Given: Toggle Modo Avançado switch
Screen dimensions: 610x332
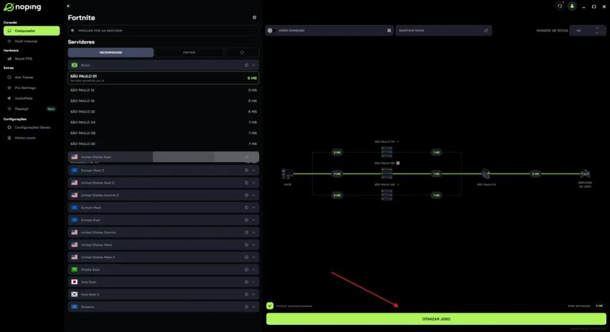Looking at the screenshot, I should [272, 30].
